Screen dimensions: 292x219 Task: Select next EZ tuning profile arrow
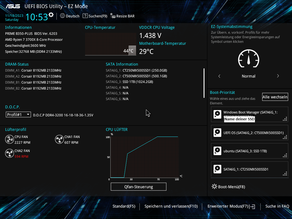coord(278,76)
